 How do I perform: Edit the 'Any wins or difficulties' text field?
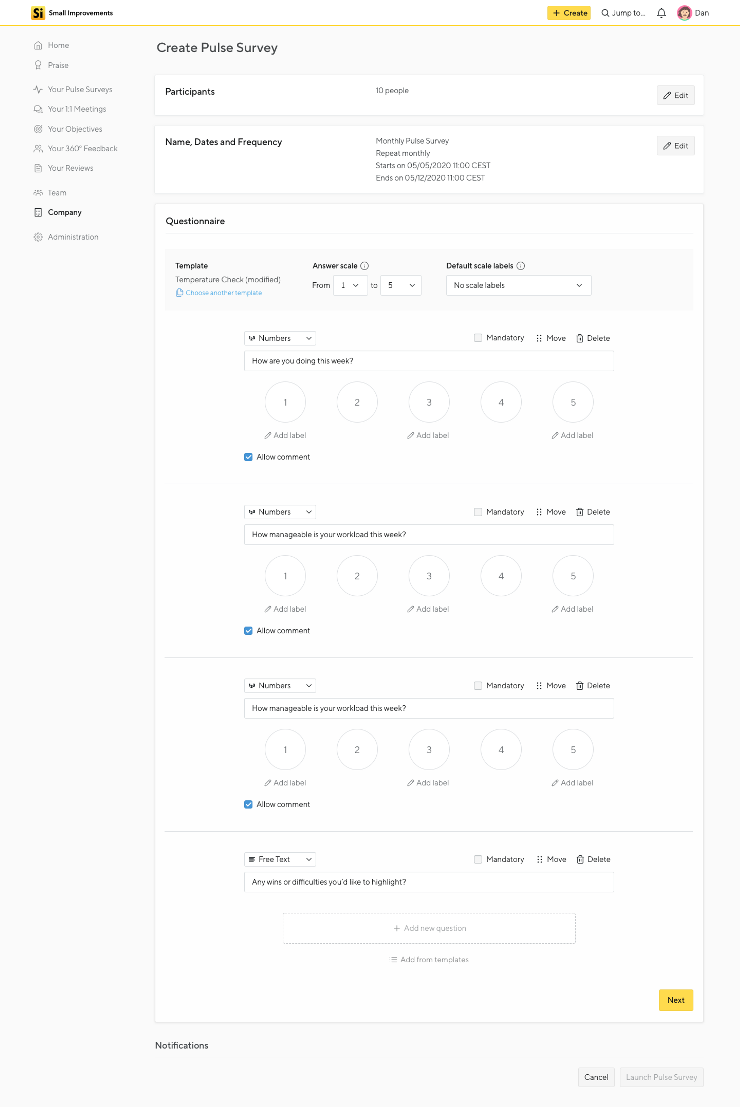[x=429, y=882]
